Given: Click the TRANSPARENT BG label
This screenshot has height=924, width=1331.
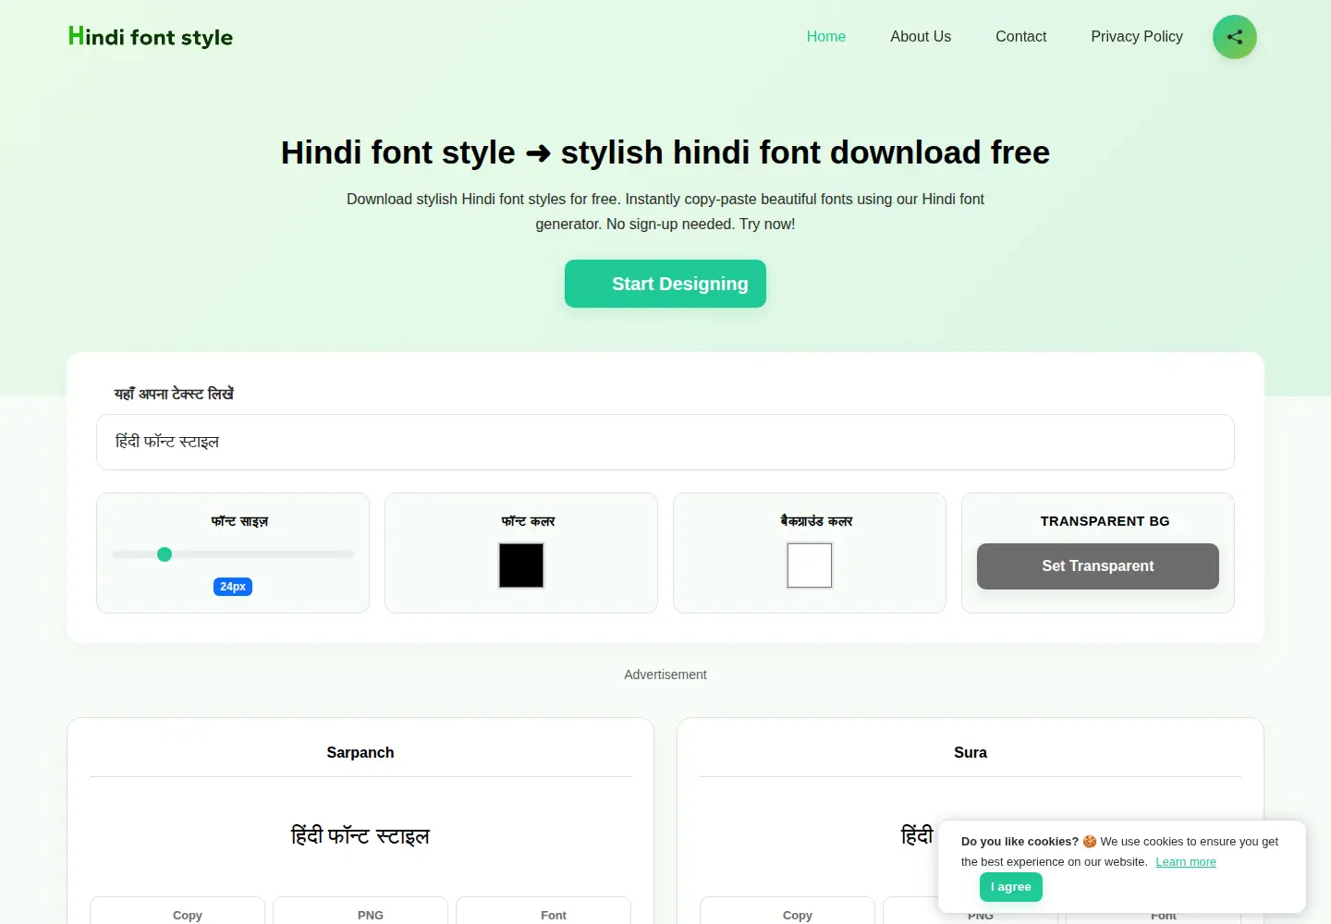Looking at the screenshot, I should click(1105, 521).
